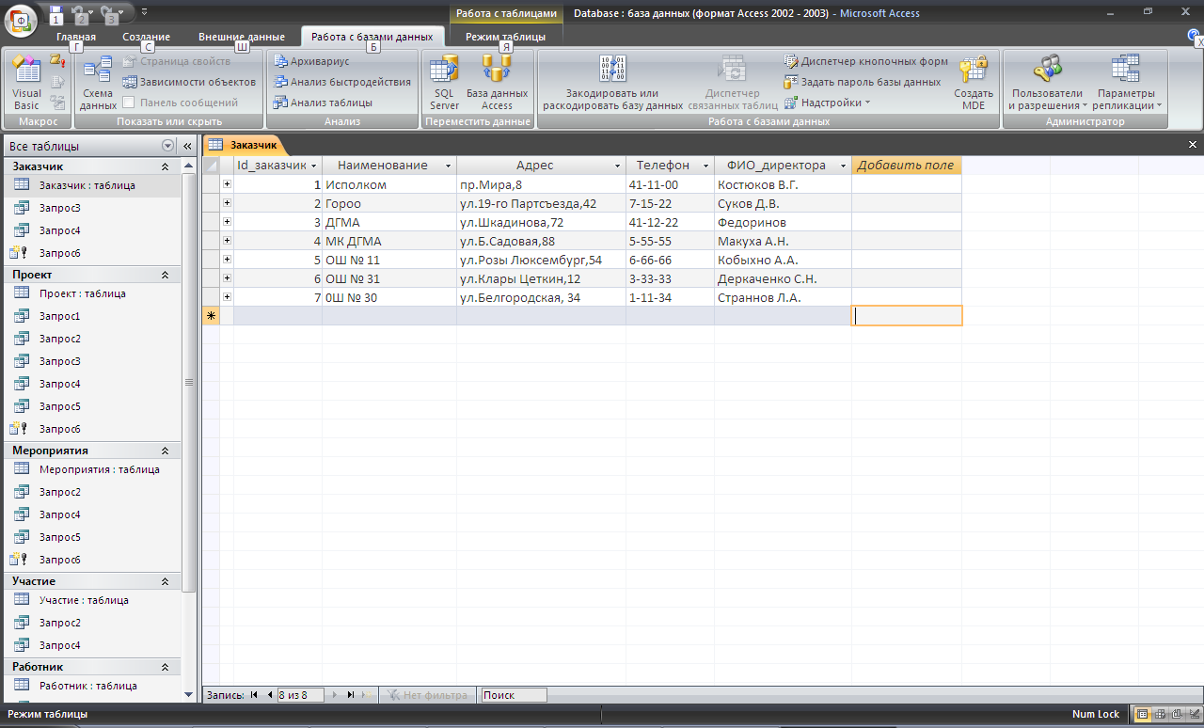
Task: Add a new record using the navigator button
Action: point(366,695)
